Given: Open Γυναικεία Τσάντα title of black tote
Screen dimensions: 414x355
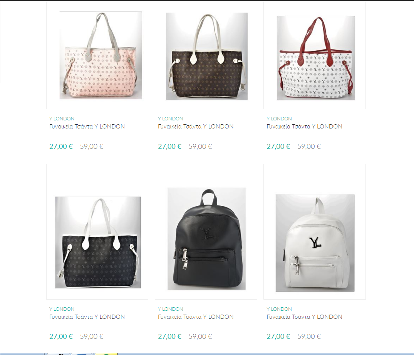Looking at the screenshot, I should (x=87, y=317).
